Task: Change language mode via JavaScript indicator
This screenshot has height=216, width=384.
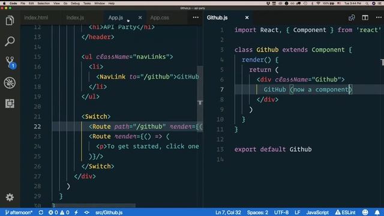Action: [317, 212]
